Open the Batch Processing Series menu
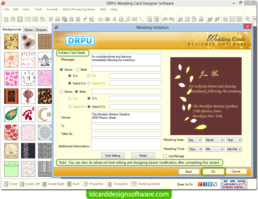The image size is (258, 199). (79, 9)
